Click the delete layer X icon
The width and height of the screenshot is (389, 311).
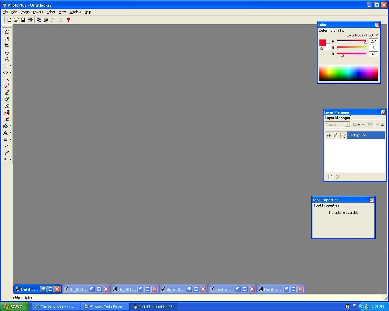(x=338, y=177)
